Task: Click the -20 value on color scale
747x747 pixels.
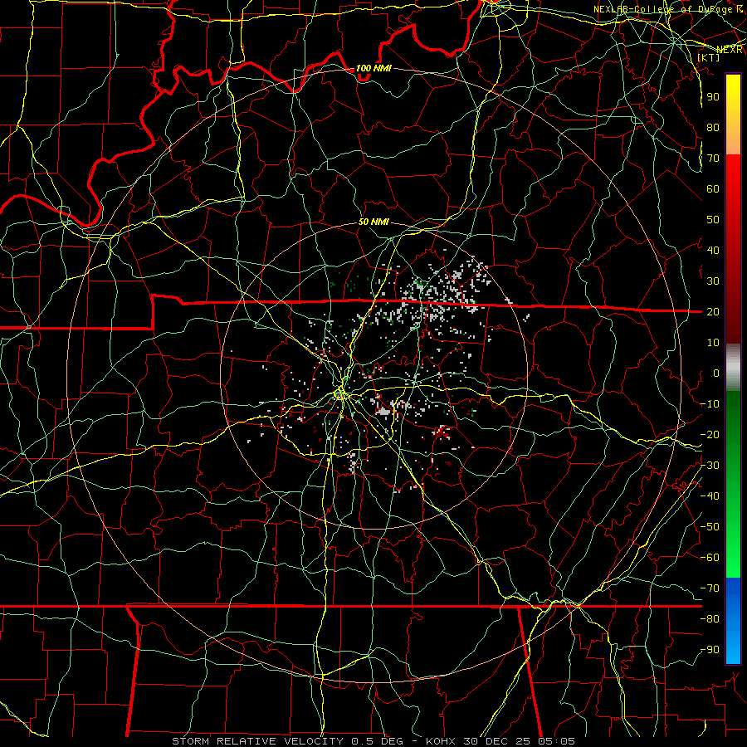Action: [710, 435]
